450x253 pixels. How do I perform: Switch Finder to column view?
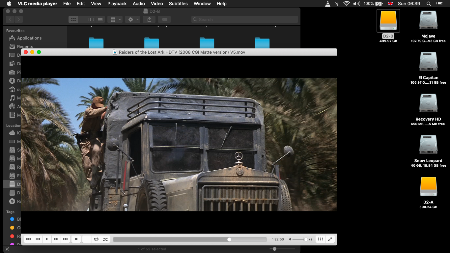coord(91,19)
